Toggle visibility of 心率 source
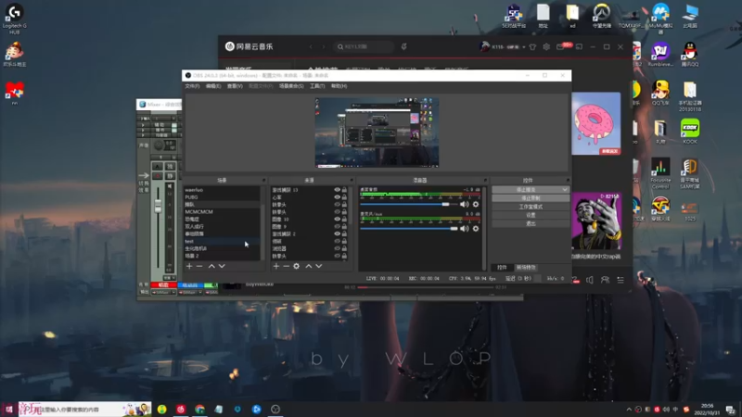 337,197
